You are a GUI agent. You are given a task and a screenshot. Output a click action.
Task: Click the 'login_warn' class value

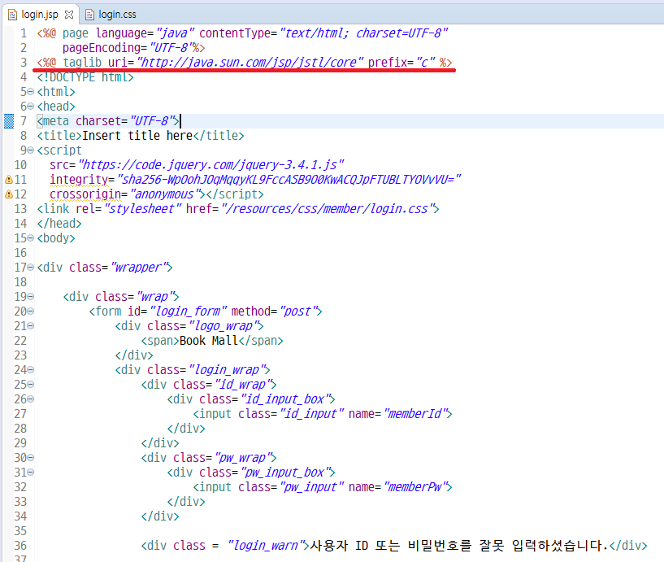click(266, 546)
